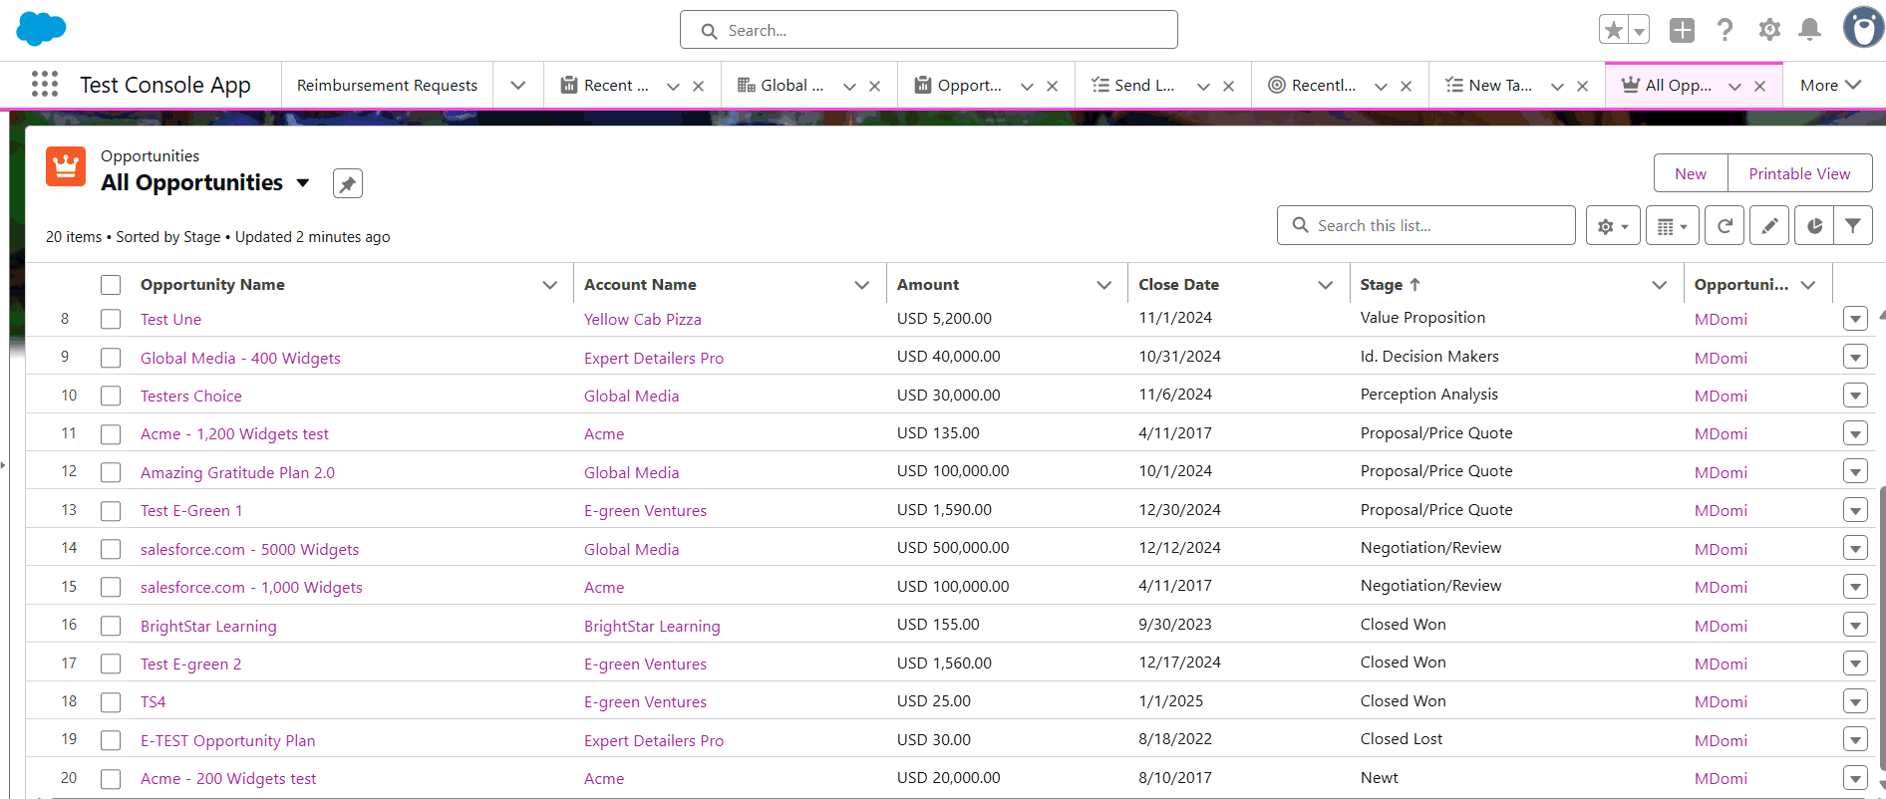Open list view controls gear dropdown

click(x=1612, y=226)
